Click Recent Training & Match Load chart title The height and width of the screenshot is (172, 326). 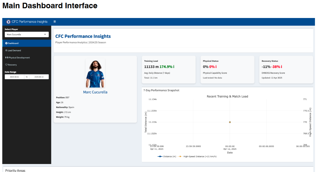pyautogui.click(x=227, y=96)
